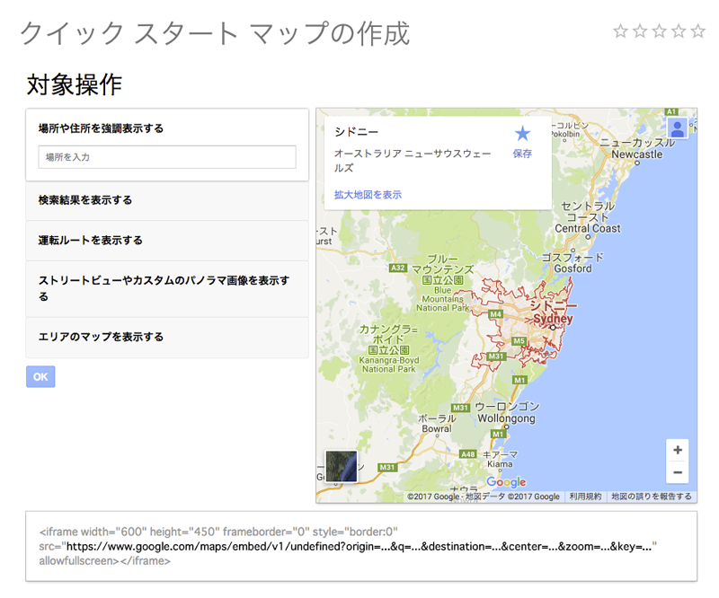Click the クイック スタート マップの作成 title
The width and height of the screenshot is (719, 598).
point(215,33)
